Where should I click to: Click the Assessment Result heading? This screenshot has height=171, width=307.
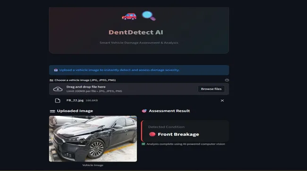point(169,111)
